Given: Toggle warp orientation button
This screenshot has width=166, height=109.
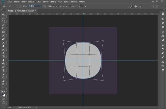Looking at the screenshot, I should (x=45, y=6).
